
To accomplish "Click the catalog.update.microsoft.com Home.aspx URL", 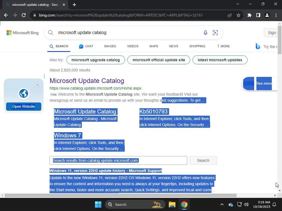I will [x=95, y=88].
